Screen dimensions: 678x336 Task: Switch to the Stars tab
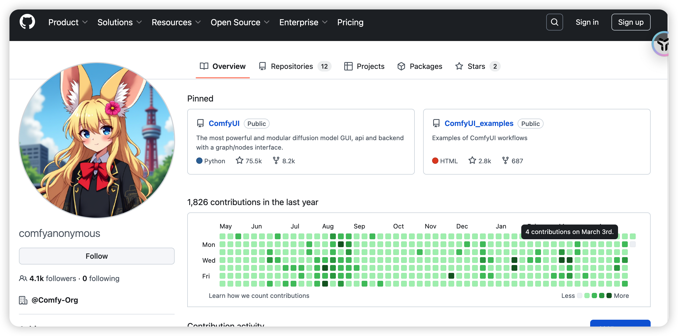(477, 66)
